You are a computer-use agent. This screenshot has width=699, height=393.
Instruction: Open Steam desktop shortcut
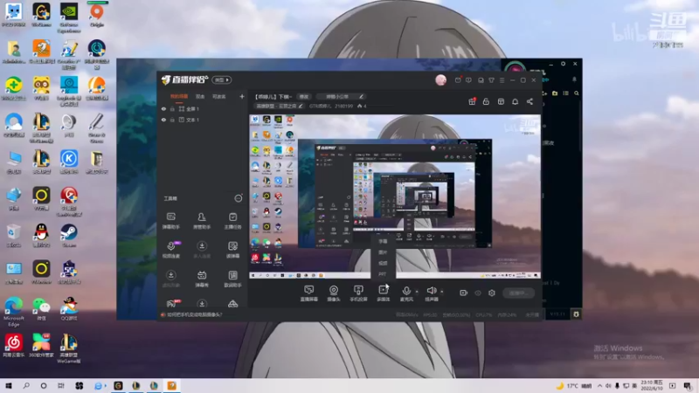(69, 236)
